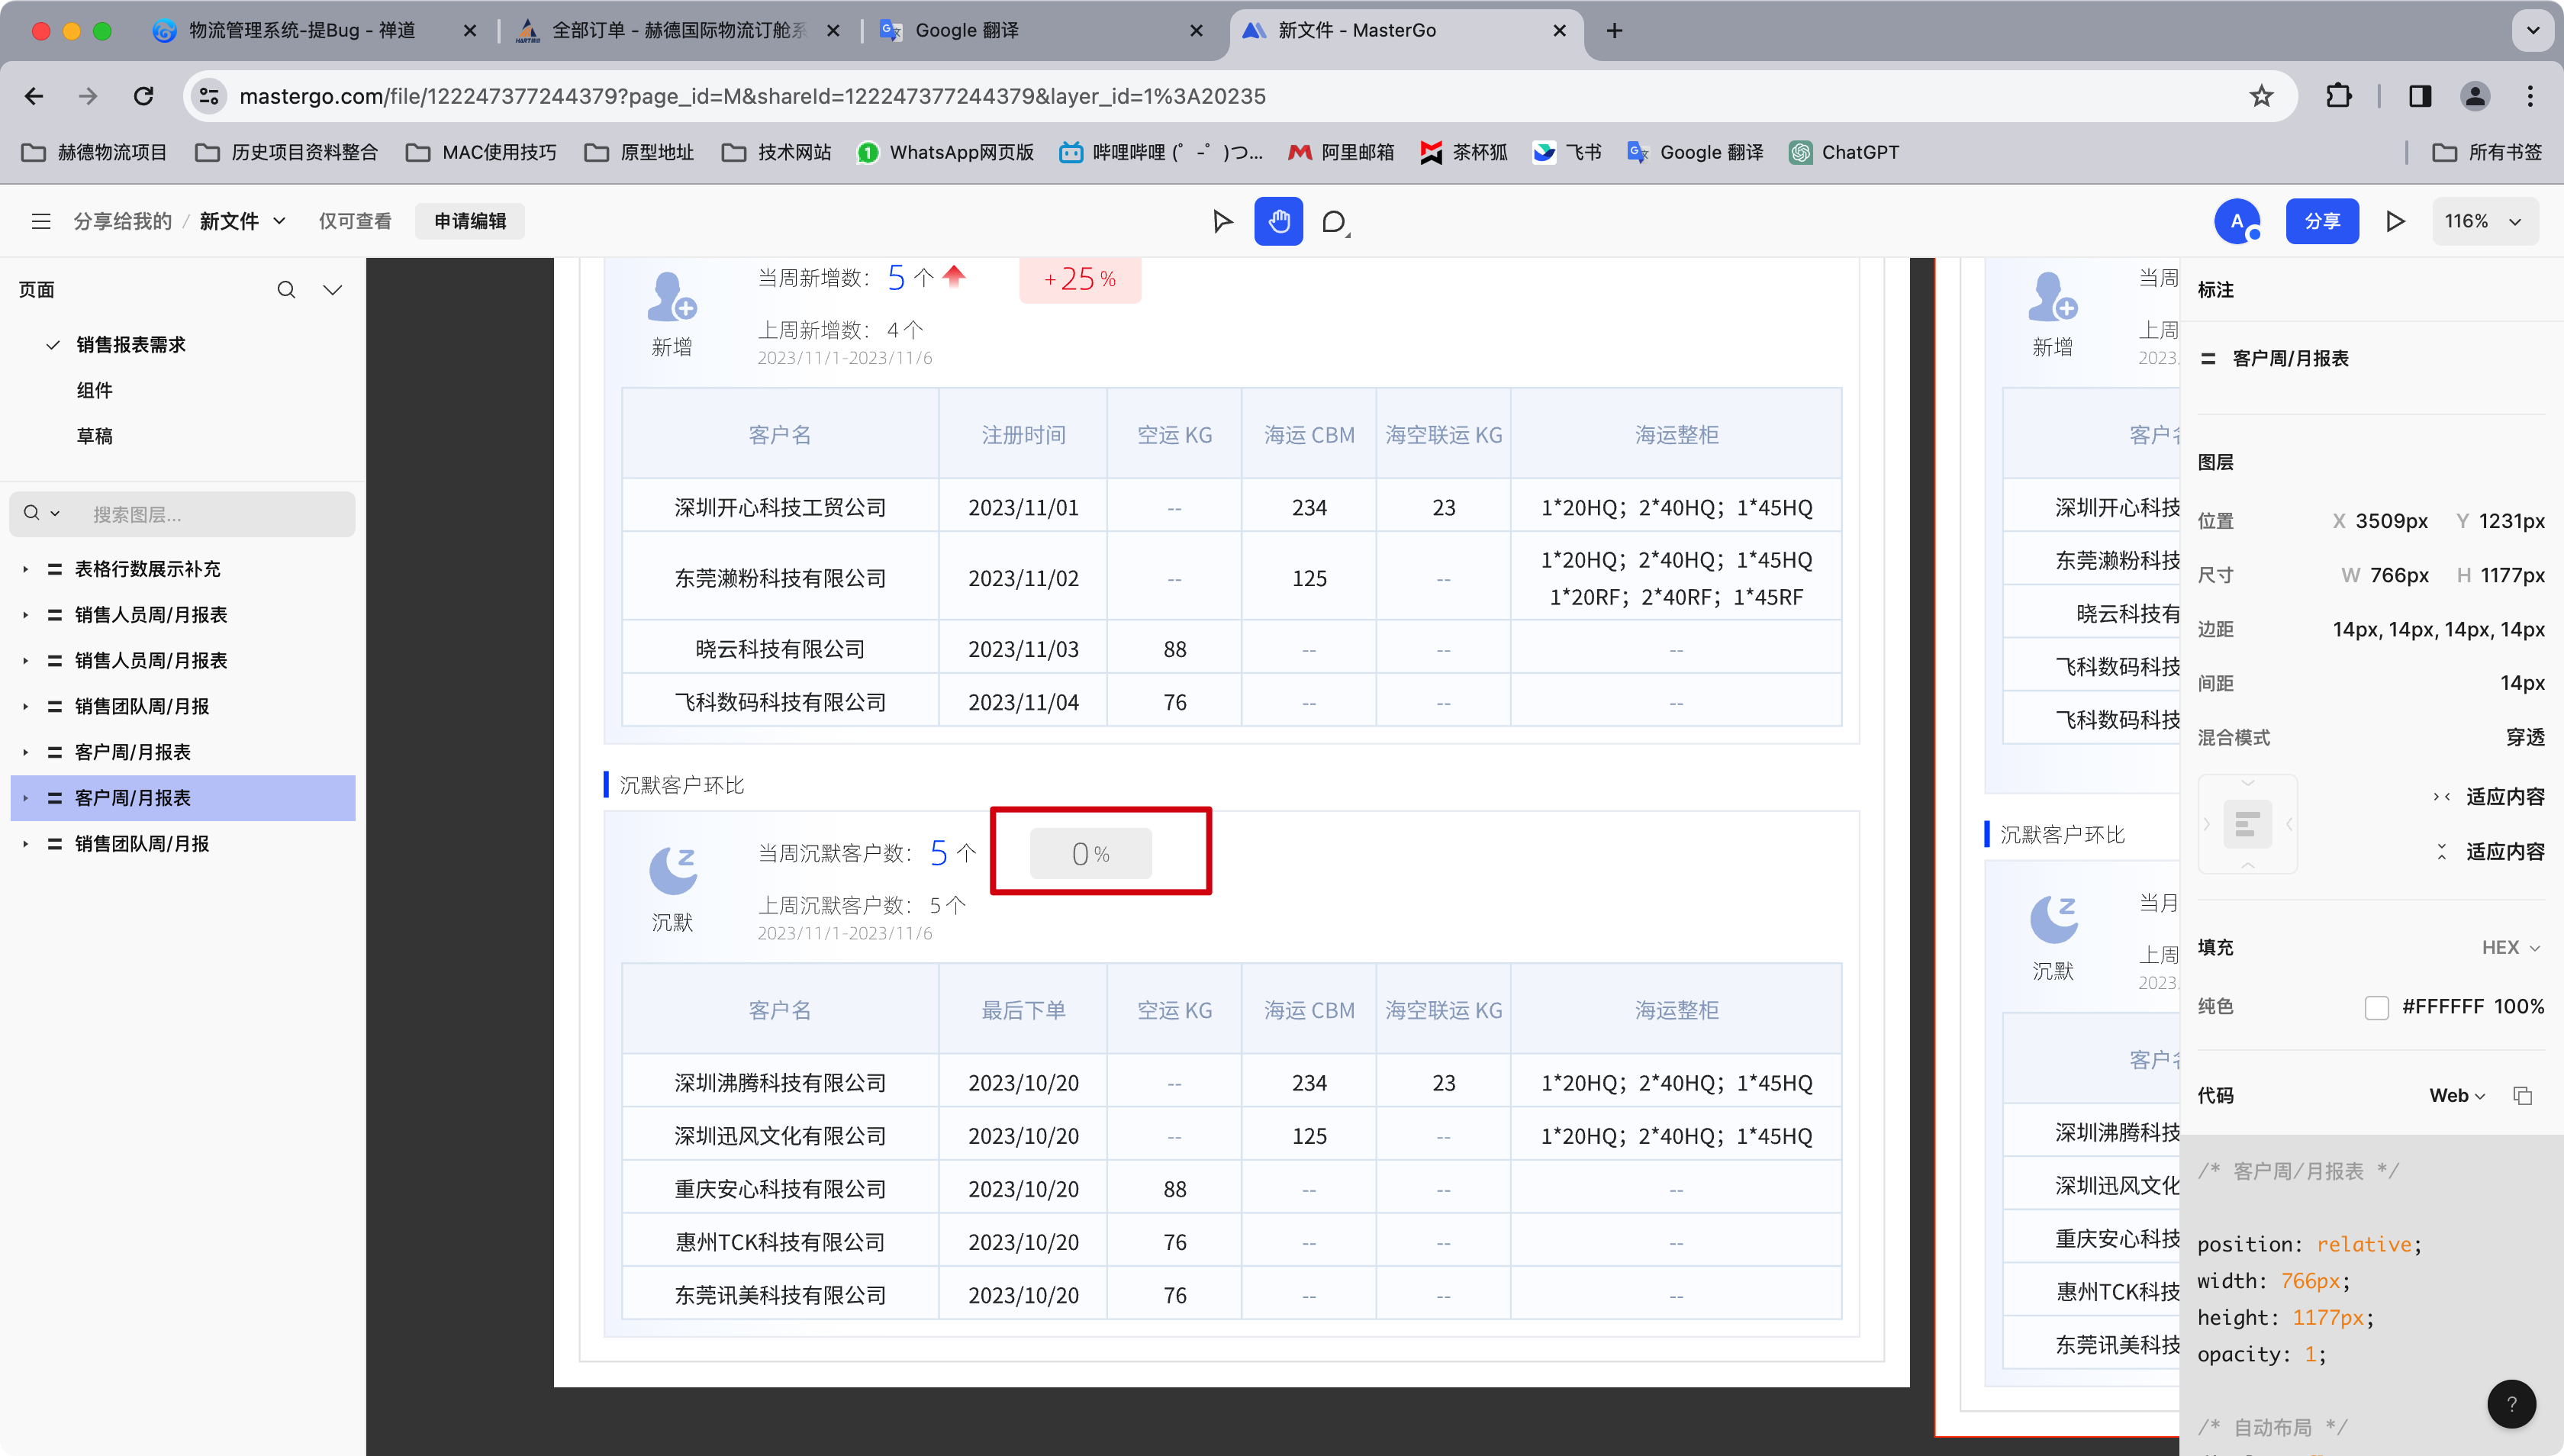
Task: Click the pages search magnifier icon
Action: tap(286, 290)
